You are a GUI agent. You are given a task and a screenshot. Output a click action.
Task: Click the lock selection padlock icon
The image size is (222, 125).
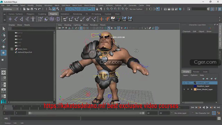(97, 9)
